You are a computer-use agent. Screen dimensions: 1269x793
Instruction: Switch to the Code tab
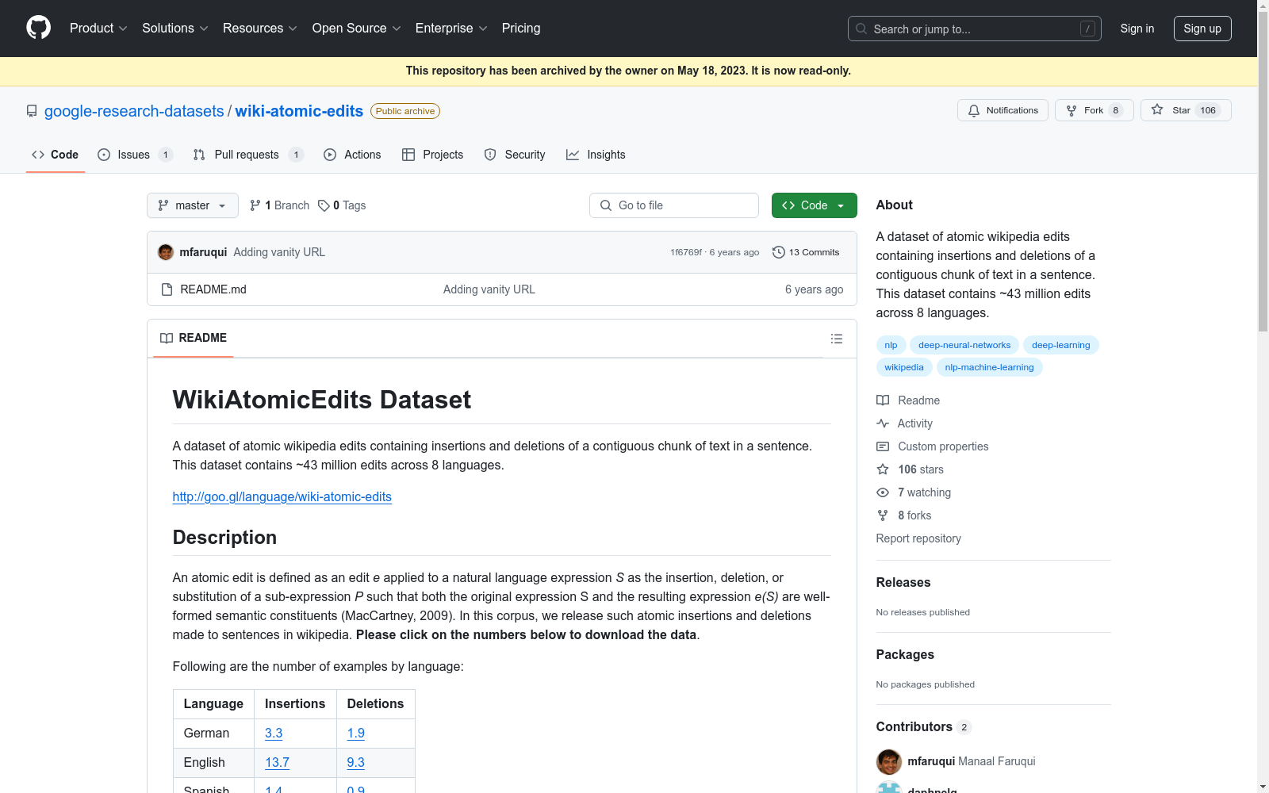56,155
